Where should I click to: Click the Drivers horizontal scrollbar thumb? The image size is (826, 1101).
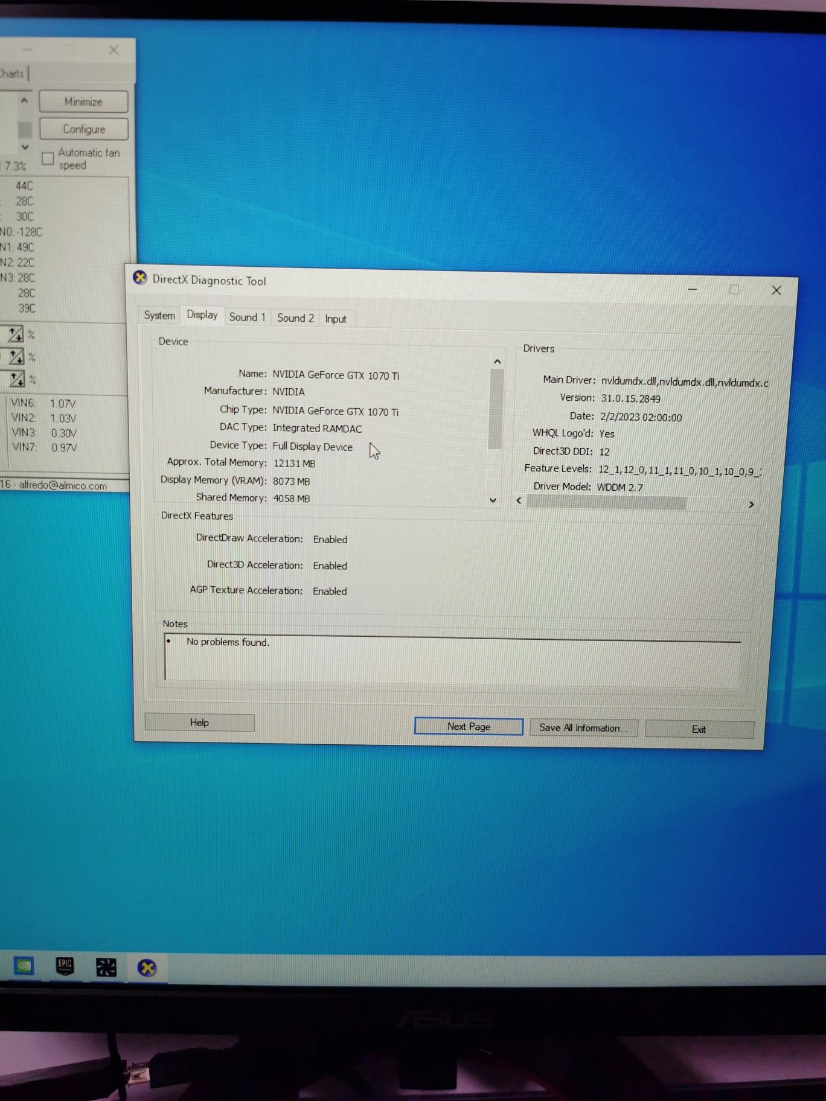pyautogui.click(x=606, y=502)
